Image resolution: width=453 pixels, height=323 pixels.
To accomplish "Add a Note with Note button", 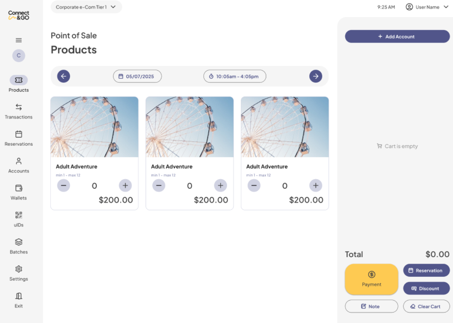I will pyautogui.click(x=371, y=306).
